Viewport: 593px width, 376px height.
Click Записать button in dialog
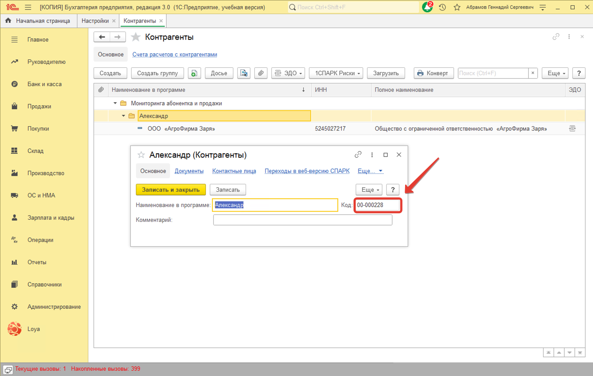[x=228, y=190]
